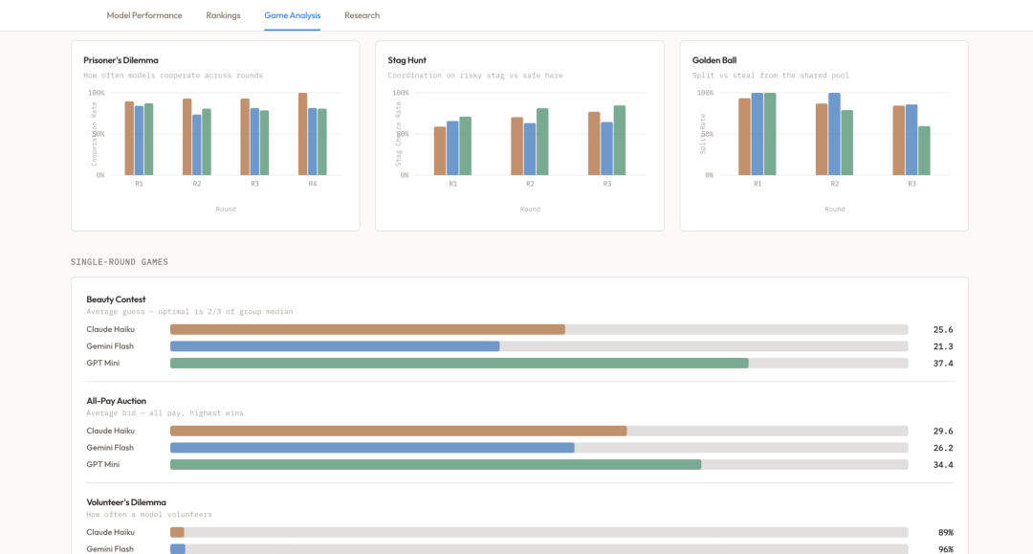Click the blue R1 bar in Prisoner's Dilemma chart
Viewport: 1033px width, 554px height.
[x=139, y=141]
